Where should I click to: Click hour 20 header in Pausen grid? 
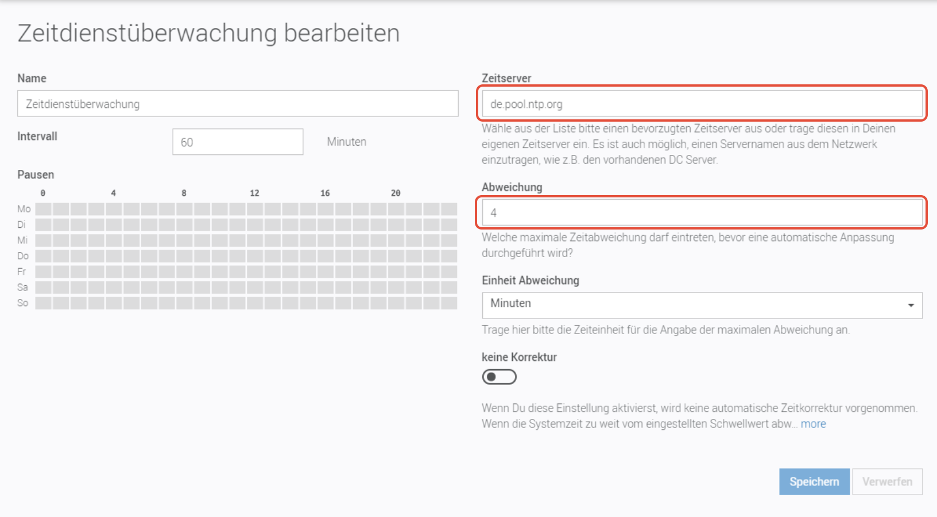pos(396,193)
